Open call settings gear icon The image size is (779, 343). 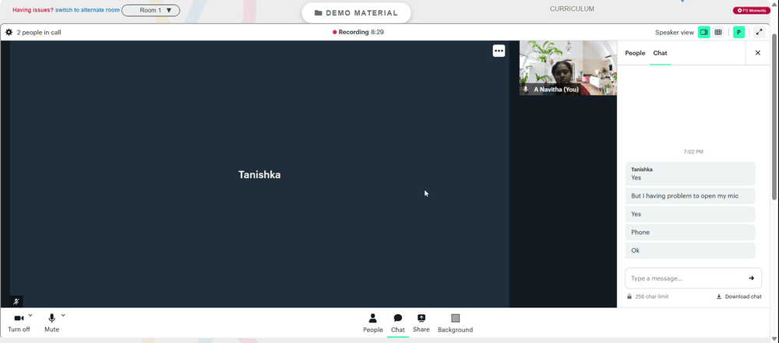pyautogui.click(x=9, y=32)
